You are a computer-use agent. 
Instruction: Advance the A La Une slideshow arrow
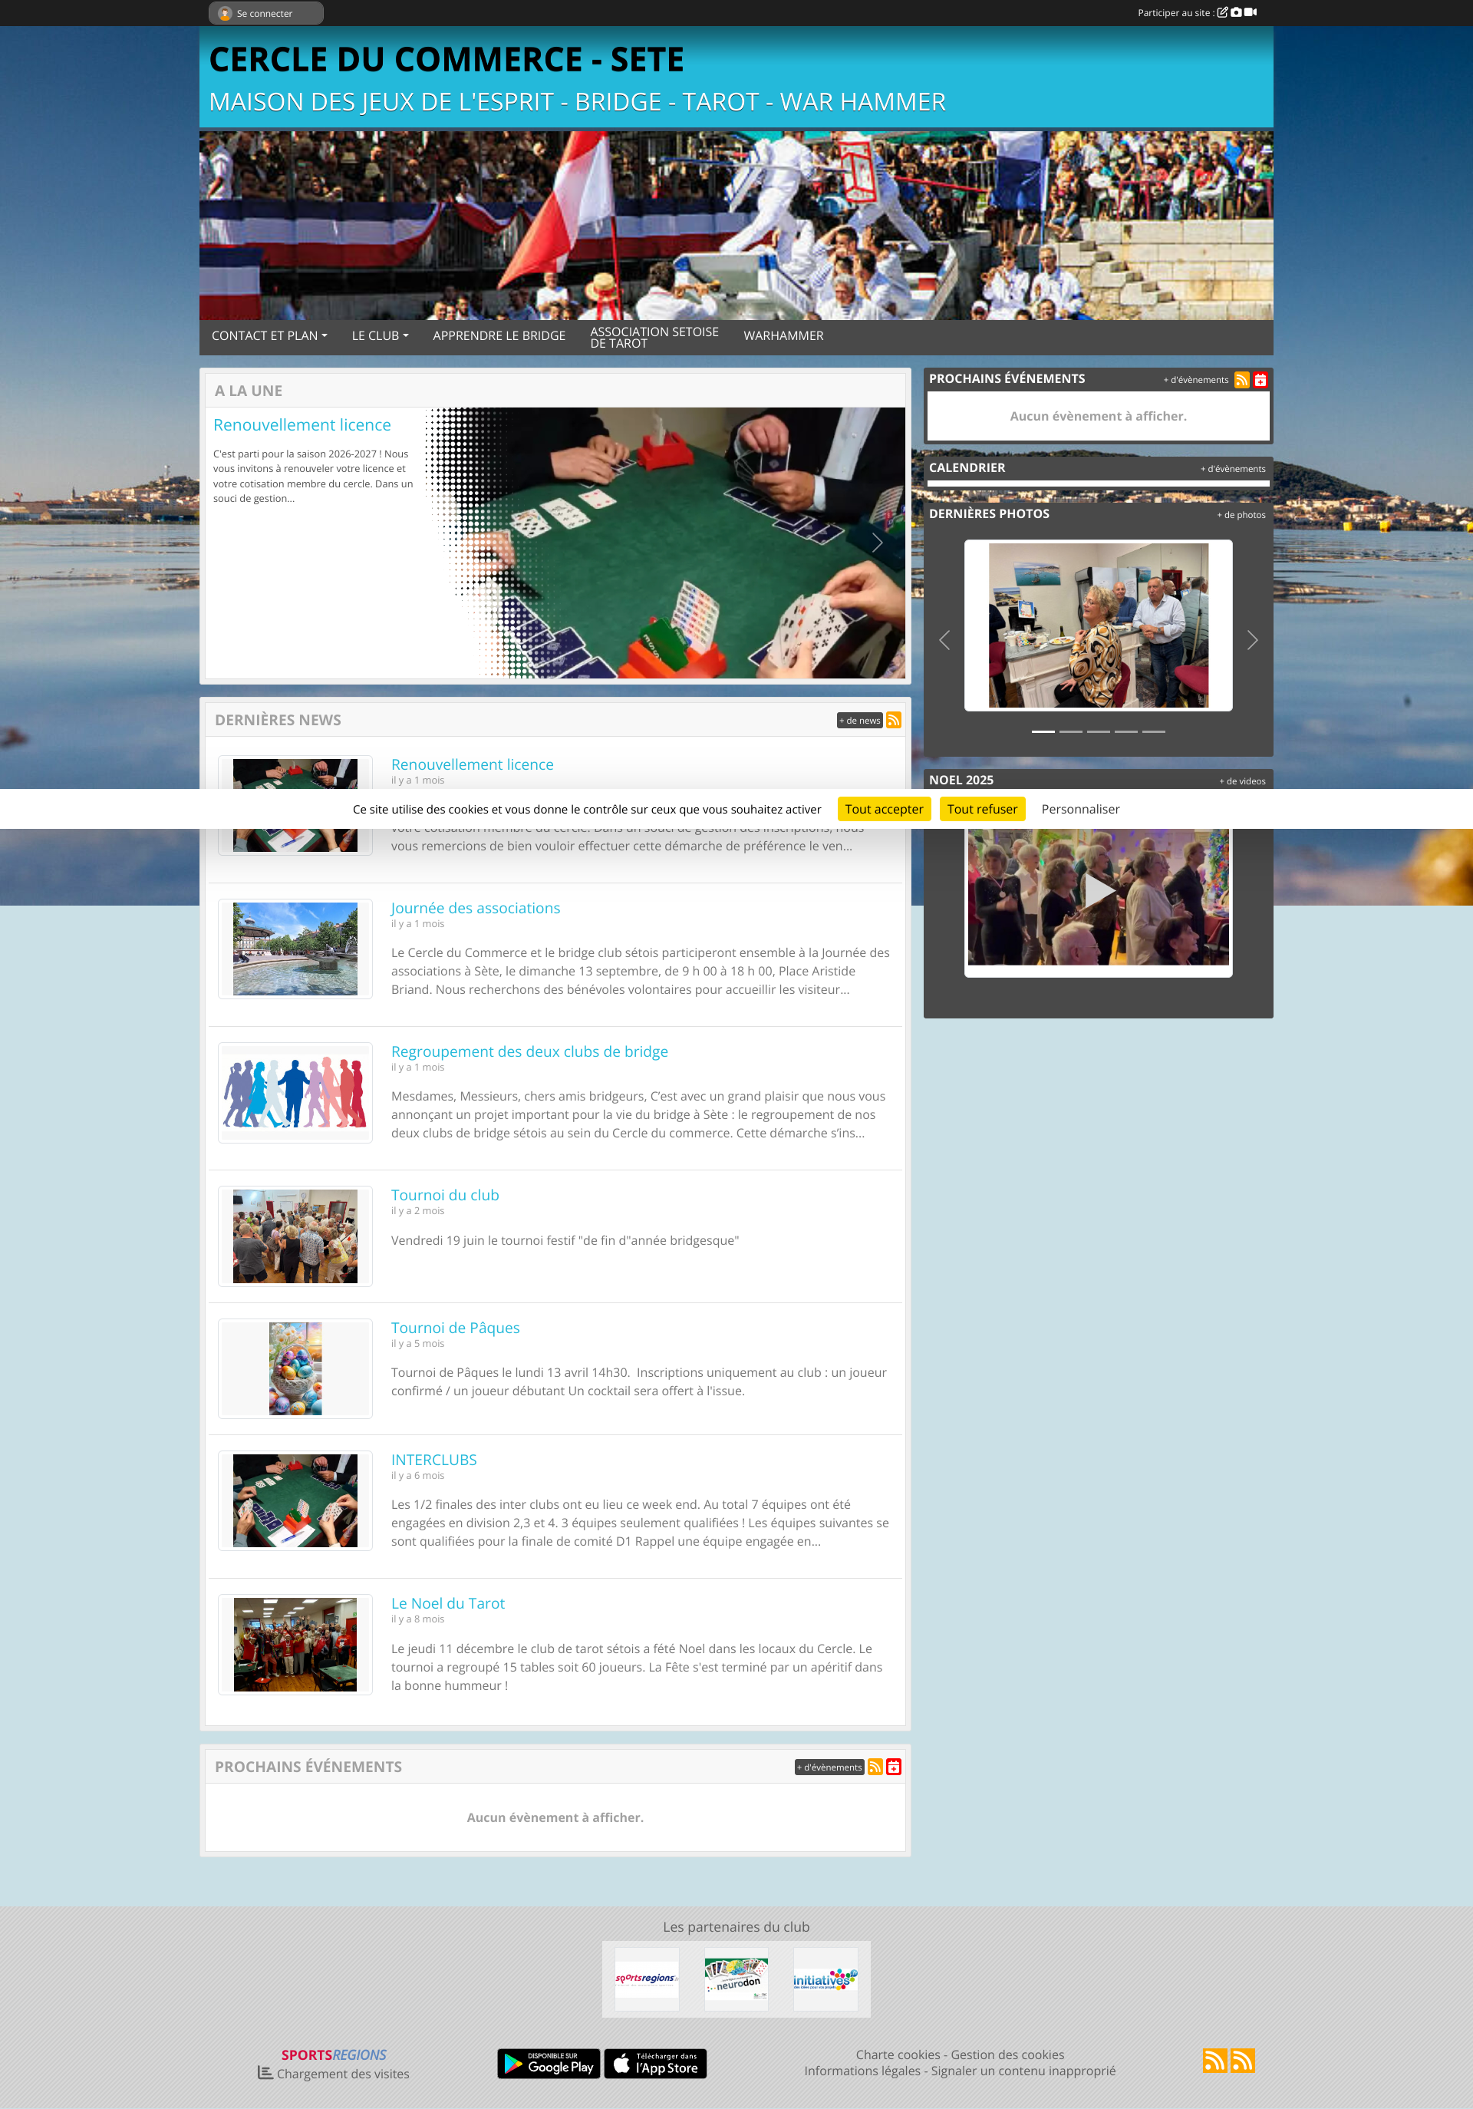[877, 543]
